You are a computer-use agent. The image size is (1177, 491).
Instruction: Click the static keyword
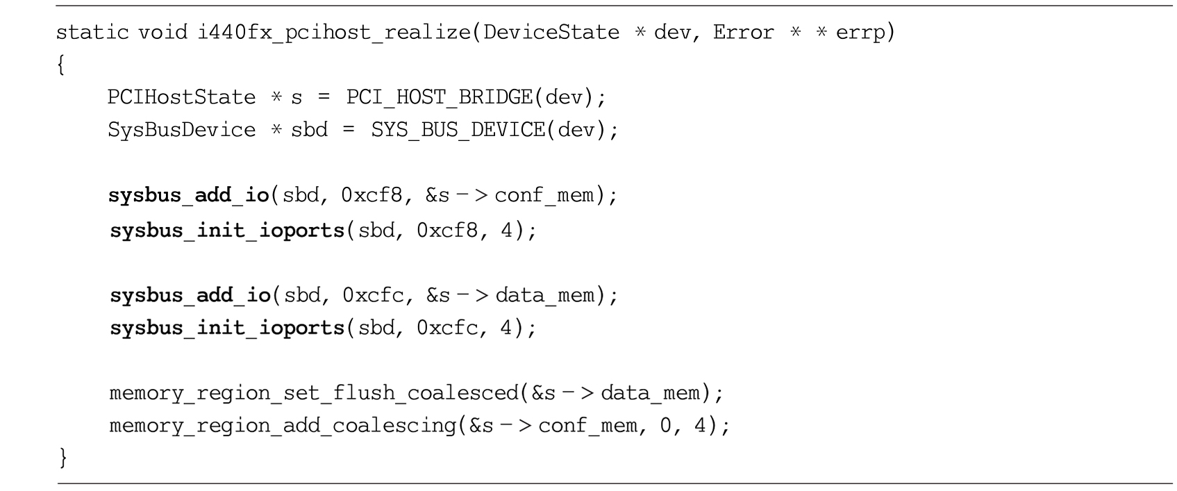coord(92,33)
